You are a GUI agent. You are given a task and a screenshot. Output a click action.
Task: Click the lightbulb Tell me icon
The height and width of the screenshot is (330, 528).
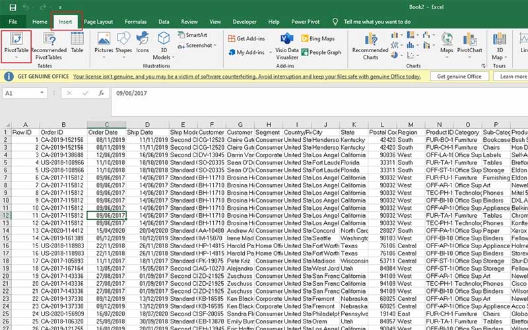335,22
